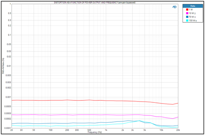Click the THD+N Ratio (%) vertical axis label

click(3, 66)
